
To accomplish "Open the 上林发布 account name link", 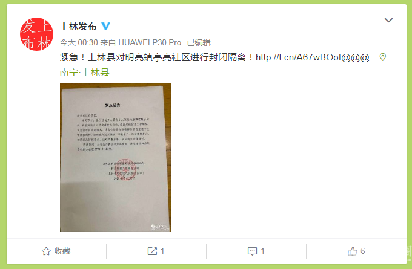I will click(x=78, y=26).
